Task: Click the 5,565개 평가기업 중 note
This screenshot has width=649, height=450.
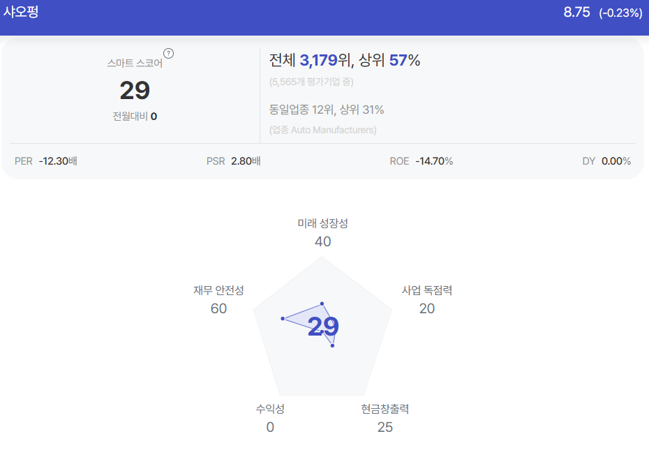Action: point(311,82)
